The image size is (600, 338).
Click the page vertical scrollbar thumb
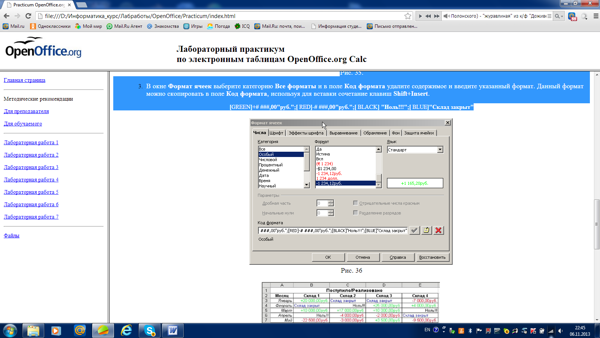pos(597,224)
